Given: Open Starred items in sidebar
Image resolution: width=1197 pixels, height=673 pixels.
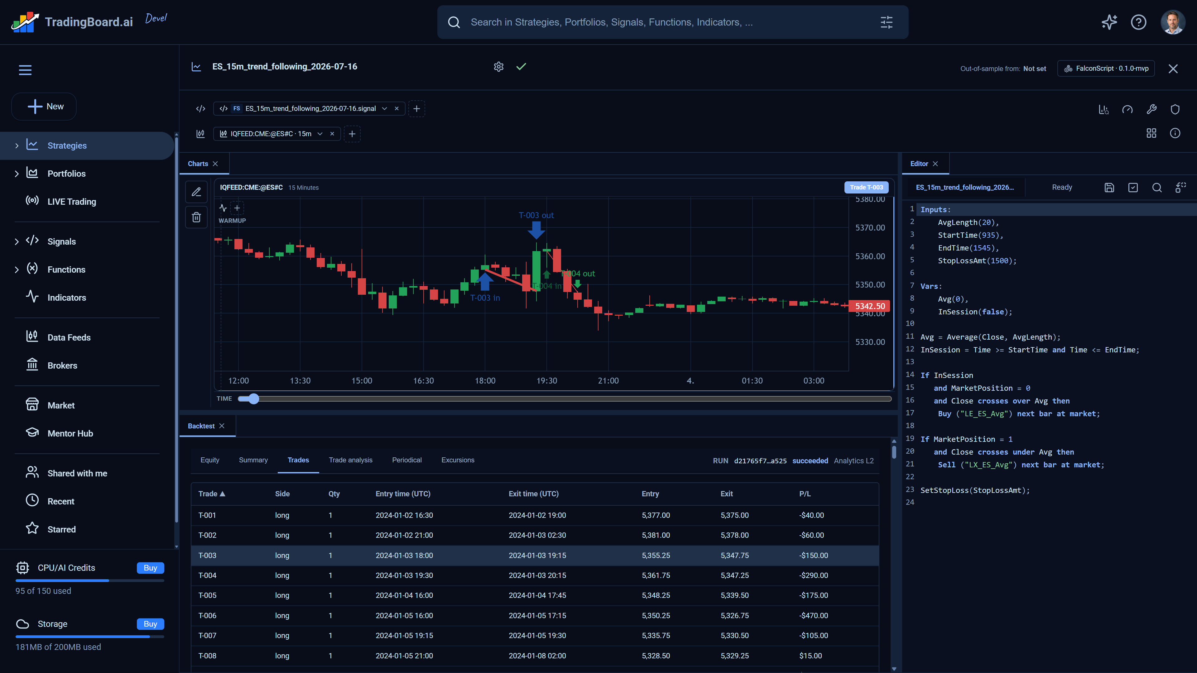Looking at the screenshot, I should pos(61,529).
